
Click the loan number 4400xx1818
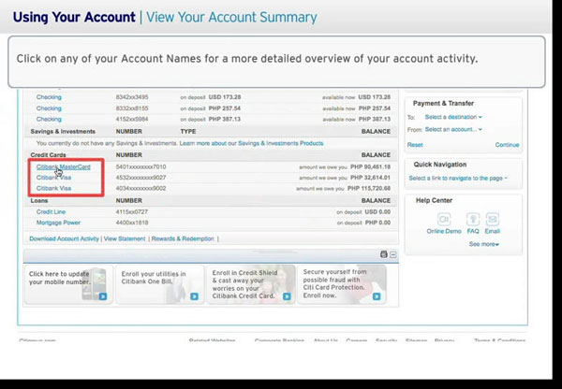click(131, 223)
